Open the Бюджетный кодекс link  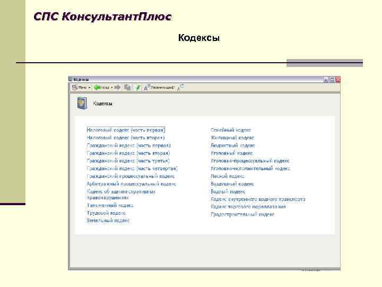coord(233,146)
